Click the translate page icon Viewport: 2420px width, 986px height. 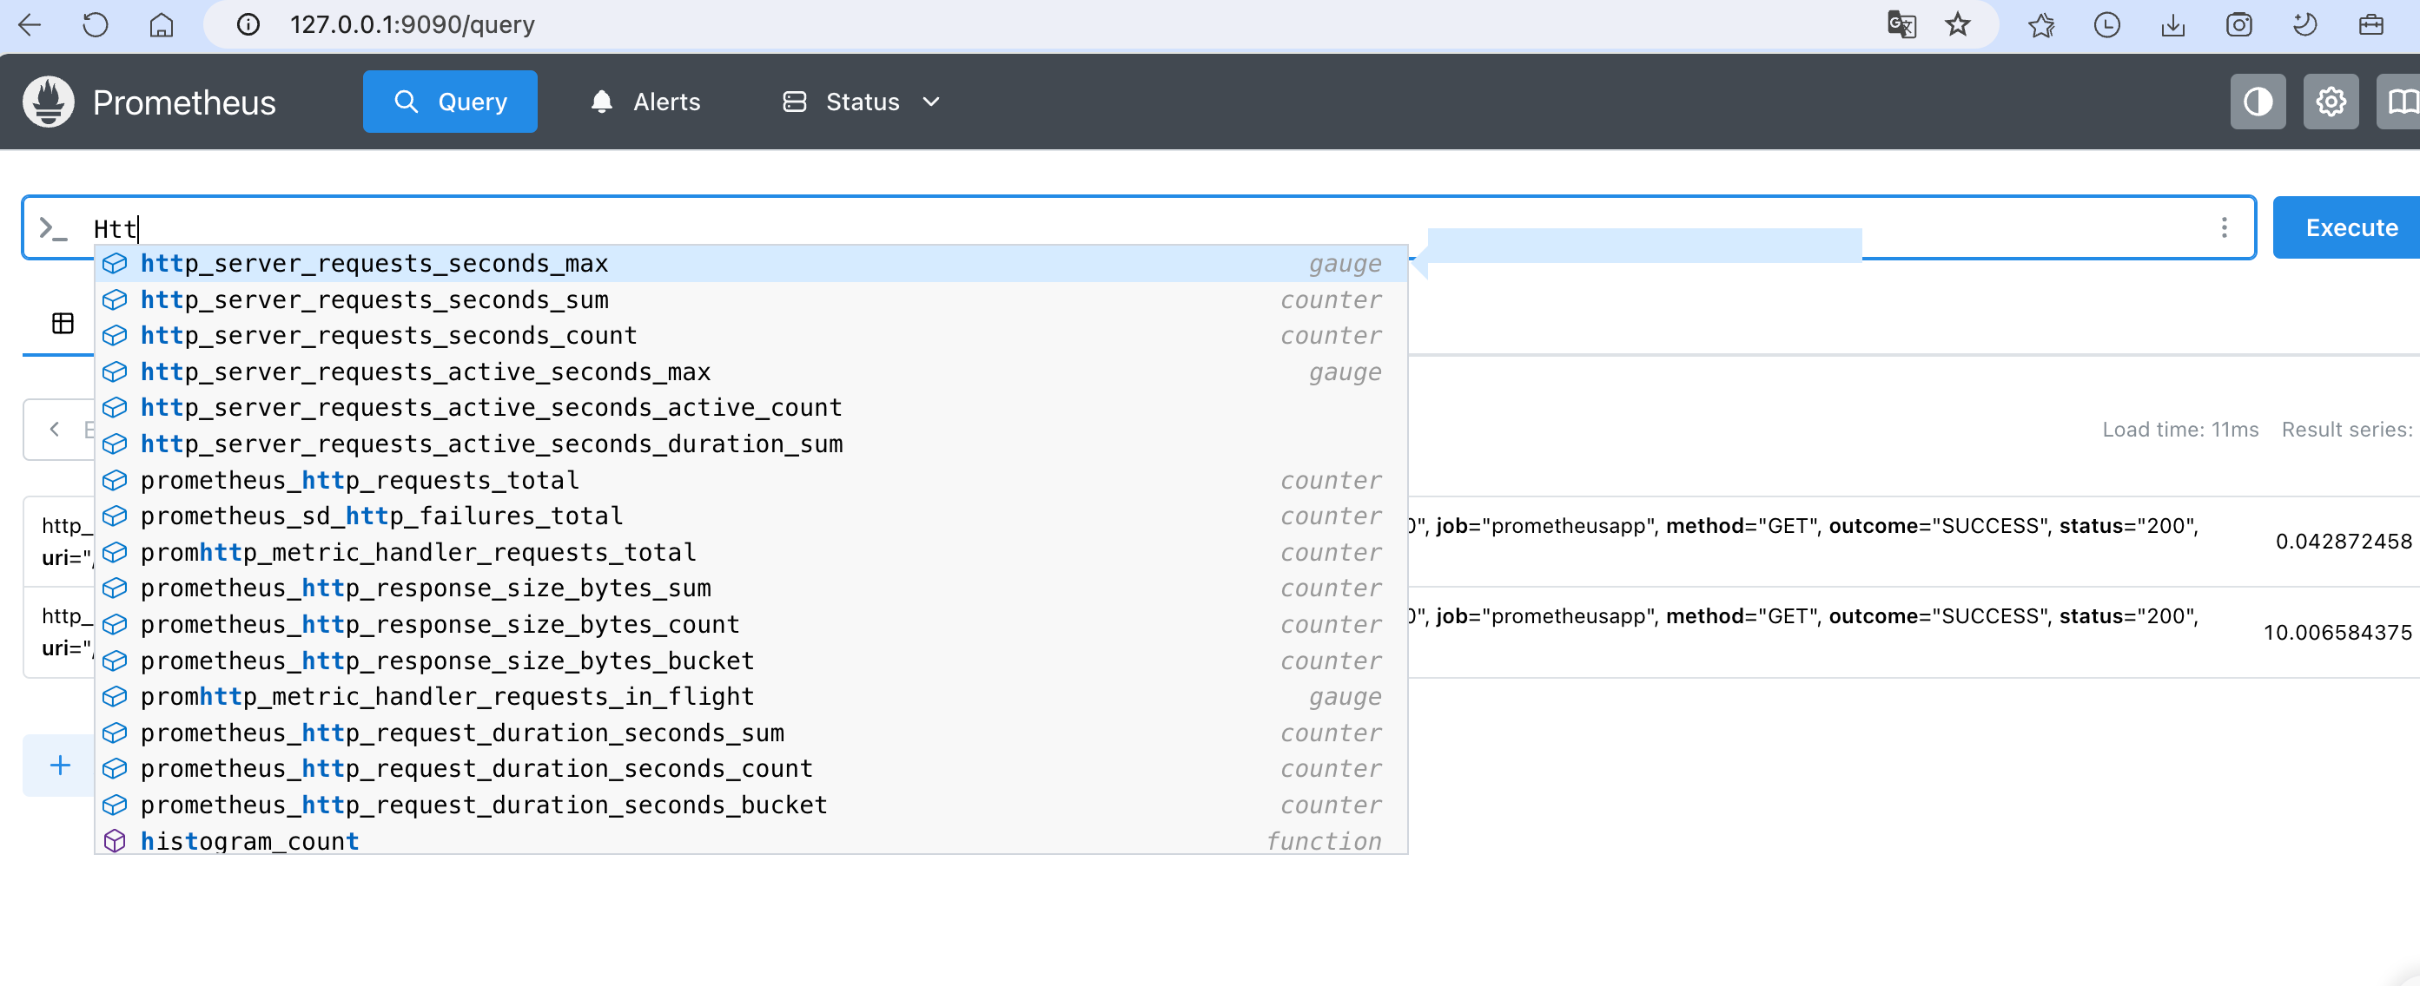pyautogui.click(x=1901, y=24)
